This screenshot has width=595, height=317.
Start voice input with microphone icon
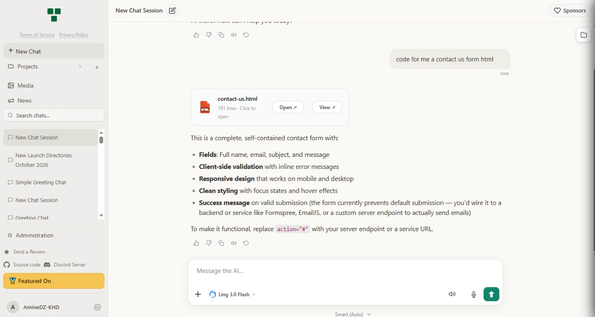pos(474,294)
